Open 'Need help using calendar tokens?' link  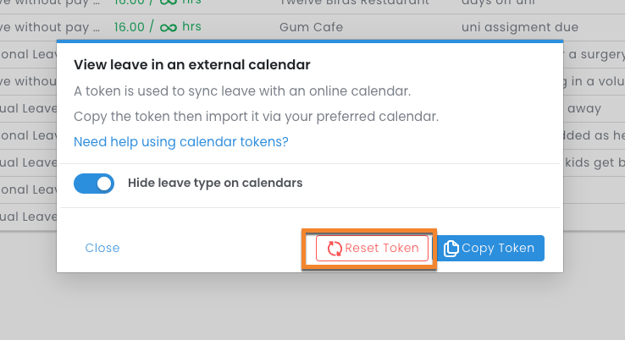tap(181, 142)
